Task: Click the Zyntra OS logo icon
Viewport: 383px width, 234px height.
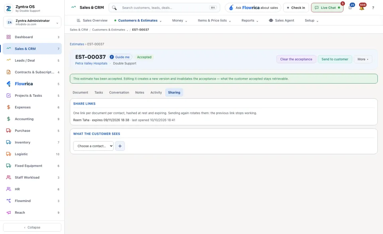Action: point(8,8)
